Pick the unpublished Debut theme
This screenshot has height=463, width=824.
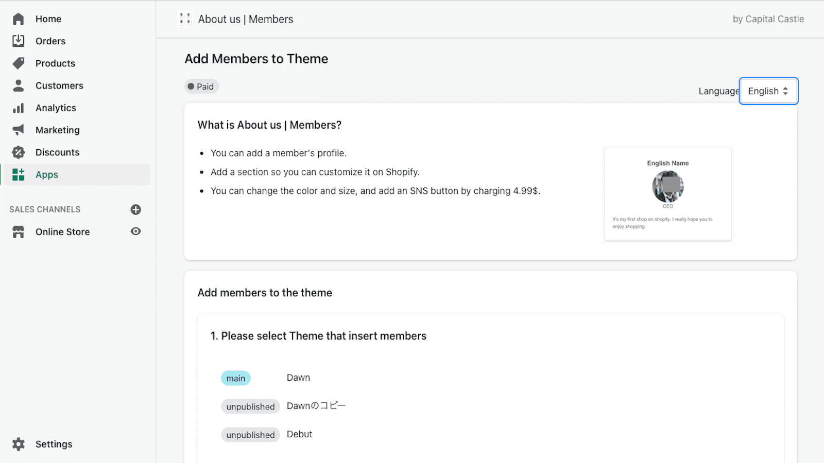299,434
